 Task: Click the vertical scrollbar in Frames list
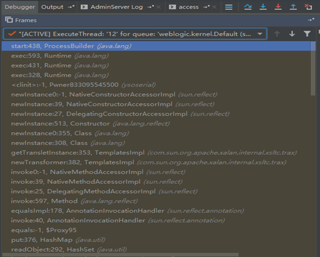click(x=313, y=68)
